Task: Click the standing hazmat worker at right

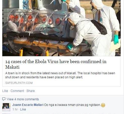Action: tap(106, 25)
